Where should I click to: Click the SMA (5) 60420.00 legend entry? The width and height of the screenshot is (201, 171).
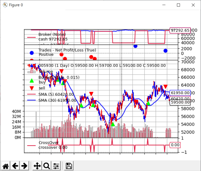(56, 94)
